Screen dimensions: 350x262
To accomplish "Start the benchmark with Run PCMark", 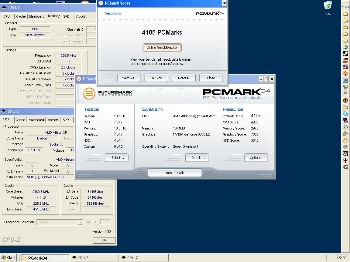I will [175, 173].
